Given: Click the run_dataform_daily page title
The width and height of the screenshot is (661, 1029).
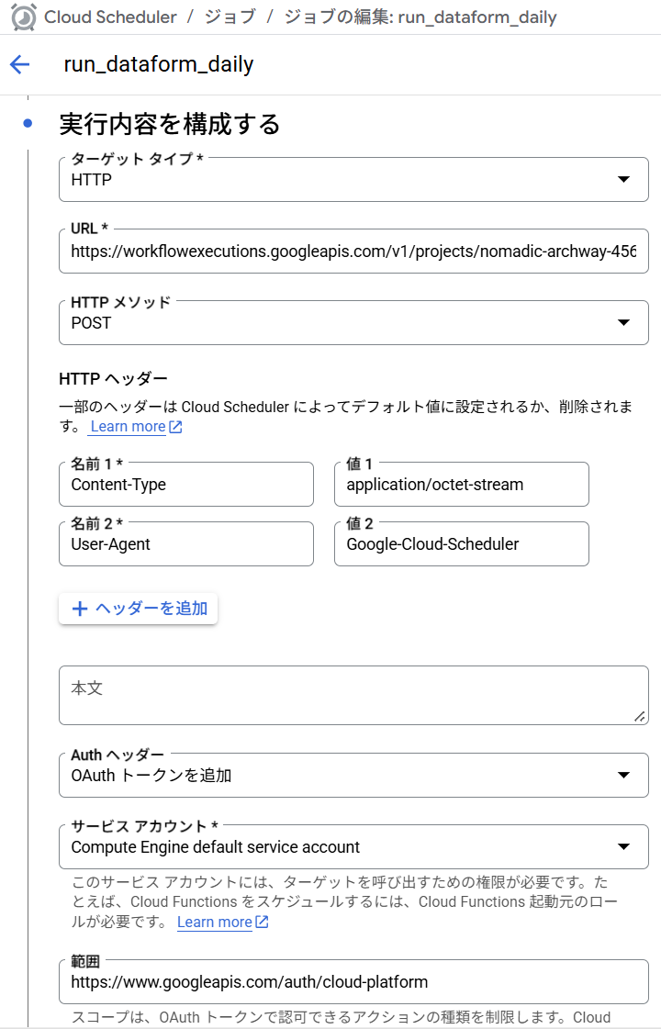Looking at the screenshot, I should click(158, 64).
